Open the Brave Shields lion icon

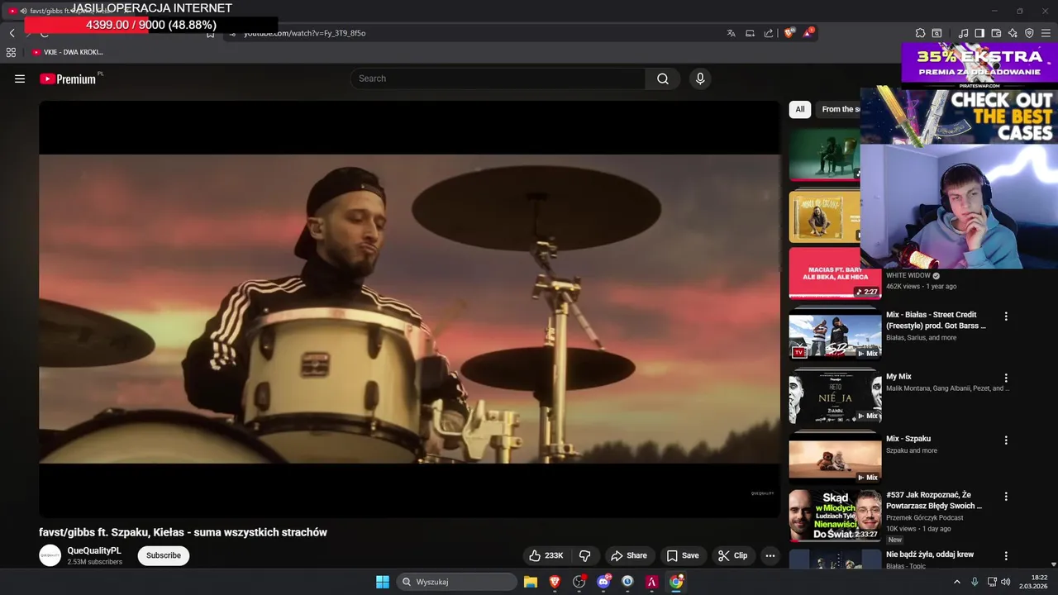click(x=789, y=33)
